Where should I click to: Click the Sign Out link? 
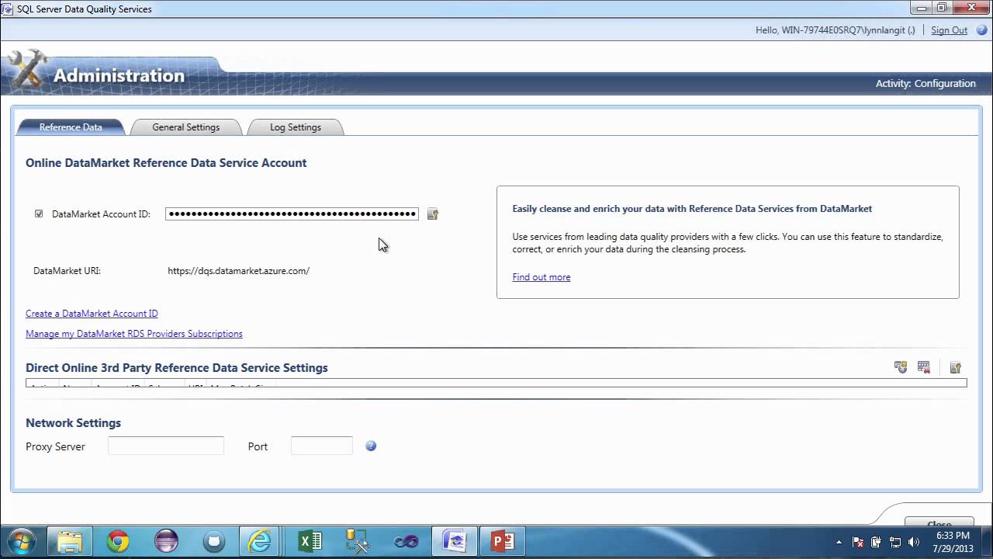(949, 30)
